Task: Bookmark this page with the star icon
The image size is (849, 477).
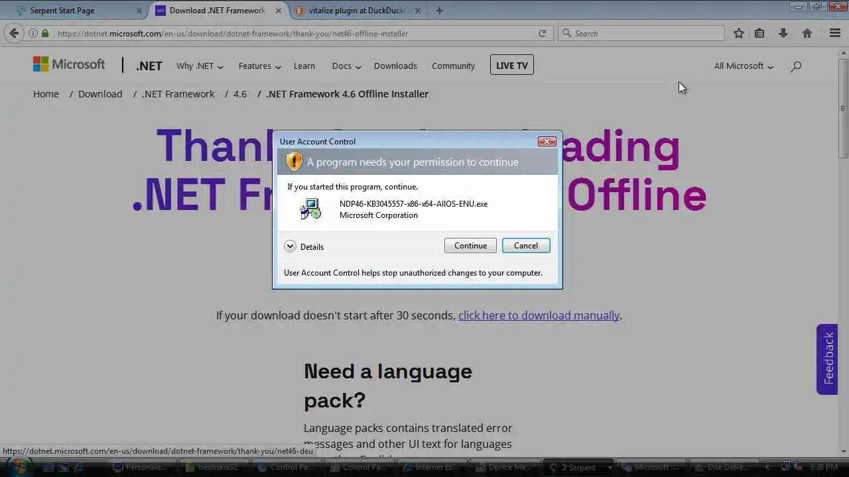Action: click(x=738, y=33)
